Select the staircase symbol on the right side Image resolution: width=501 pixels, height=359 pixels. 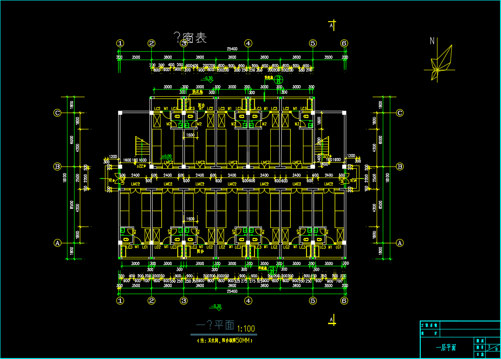pos(322,146)
